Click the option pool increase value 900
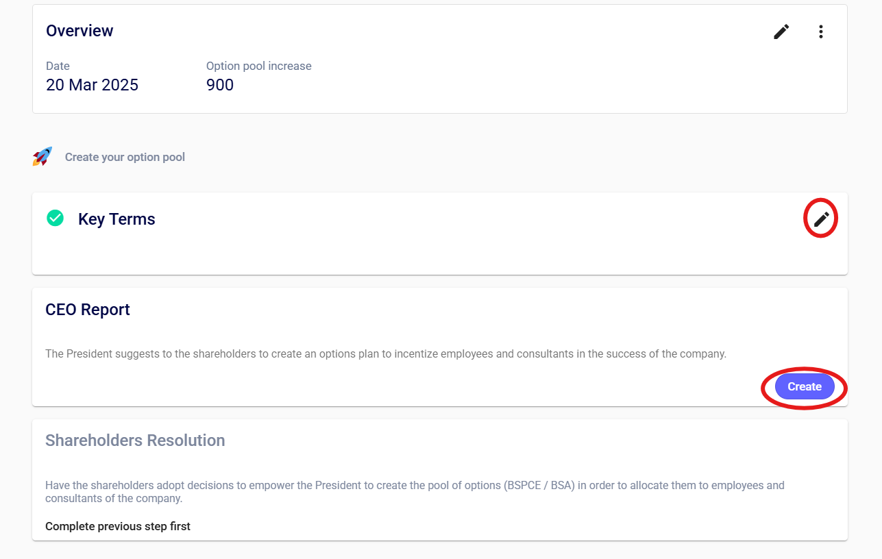This screenshot has height=559, width=882. click(x=220, y=85)
